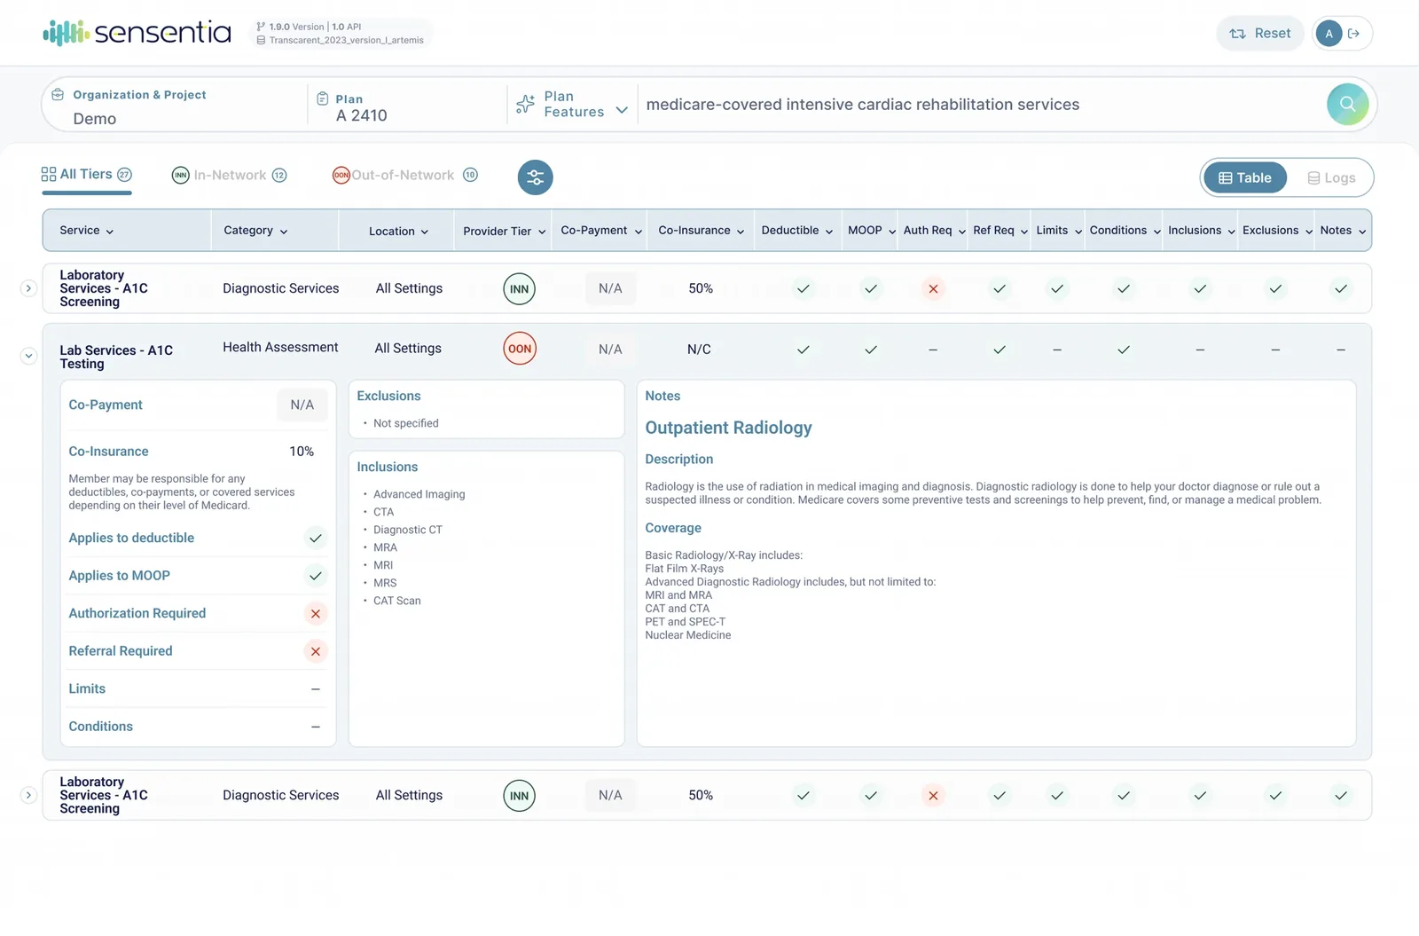Click the Plan clipboard icon

pyautogui.click(x=323, y=98)
